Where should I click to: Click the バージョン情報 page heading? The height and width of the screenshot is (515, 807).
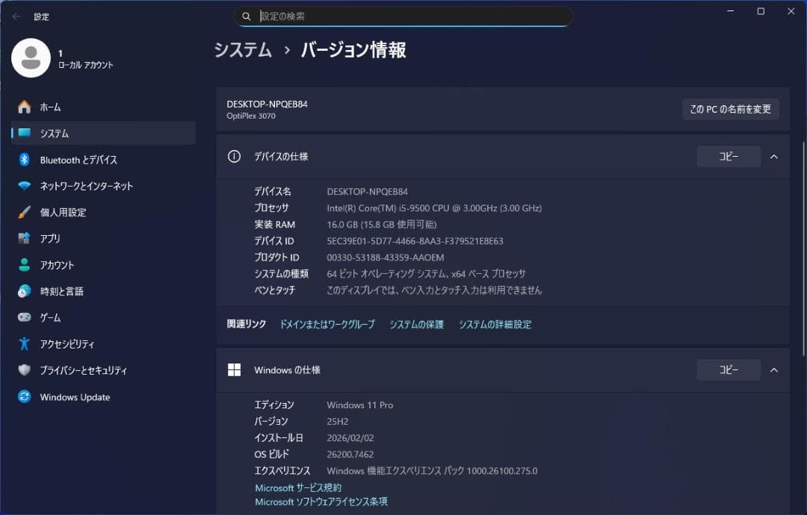tap(353, 50)
